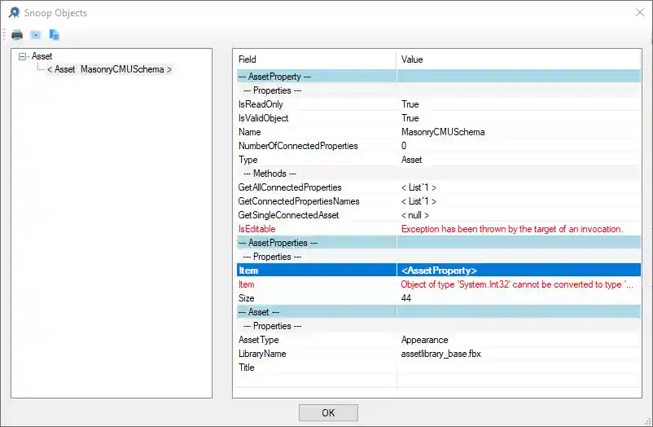
Task: Click the print preview toolbar icon
Action: pos(36,35)
